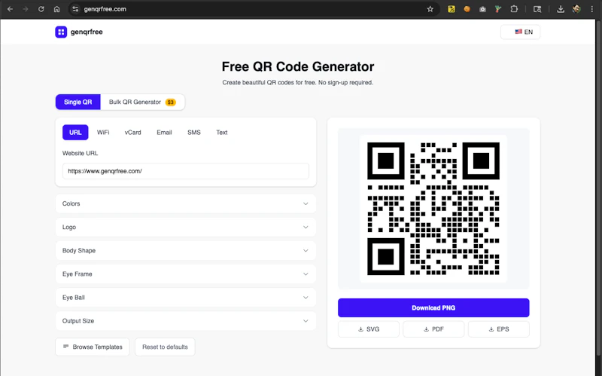Screen dimensions: 602x376
Task: Download QR code as SVG
Action: click(x=369, y=329)
